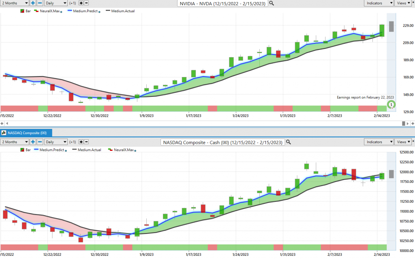Image resolution: width=415 pixels, height=259 pixels.
Task: Click the NASDAQ Composite - Cash symbol search field
Action: [222, 142]
